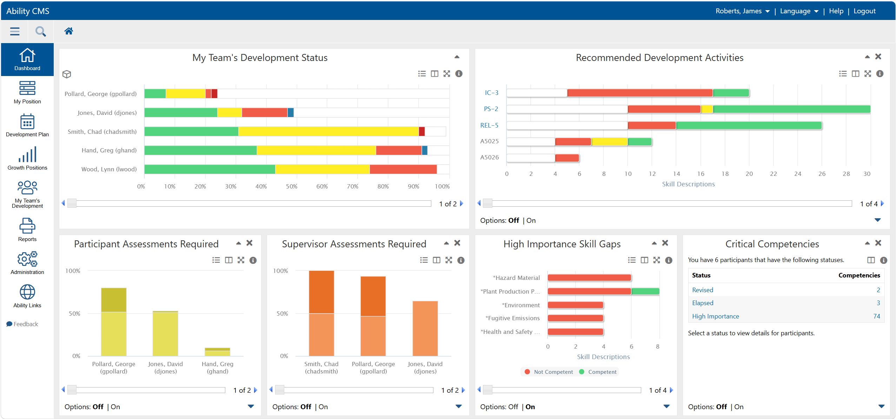Expand options arrow in Recommended Development Activities

[x=878, y=220]
